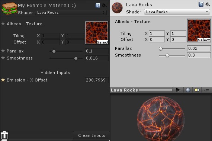Open help icon beside Lava Rocks title
This screenshot has width=212, height=141.
coord(201,4)
